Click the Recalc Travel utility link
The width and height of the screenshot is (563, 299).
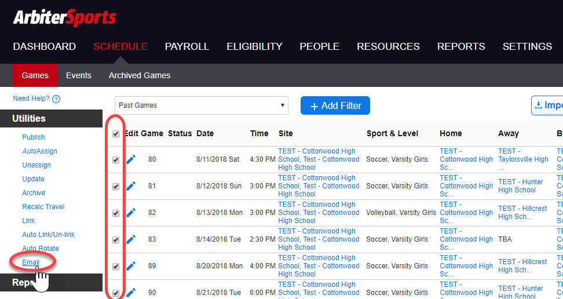coord(43,207)
